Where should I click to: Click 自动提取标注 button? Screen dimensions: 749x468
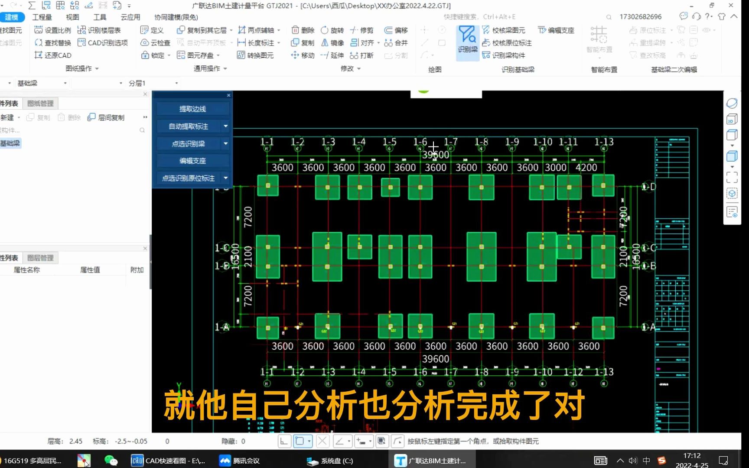coord(189,126)
